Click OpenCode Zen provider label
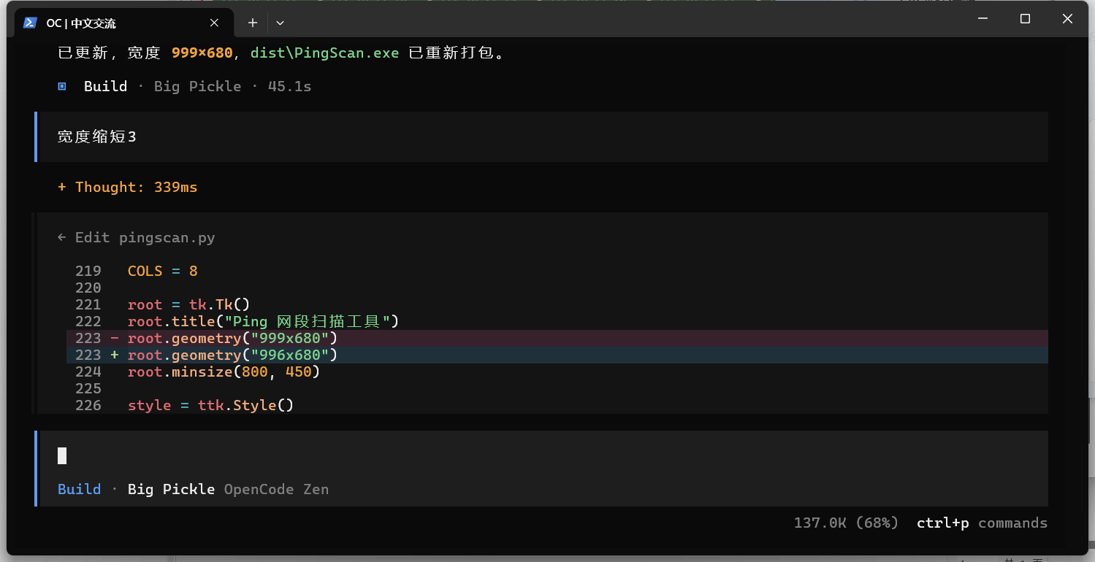 (276, 489)
